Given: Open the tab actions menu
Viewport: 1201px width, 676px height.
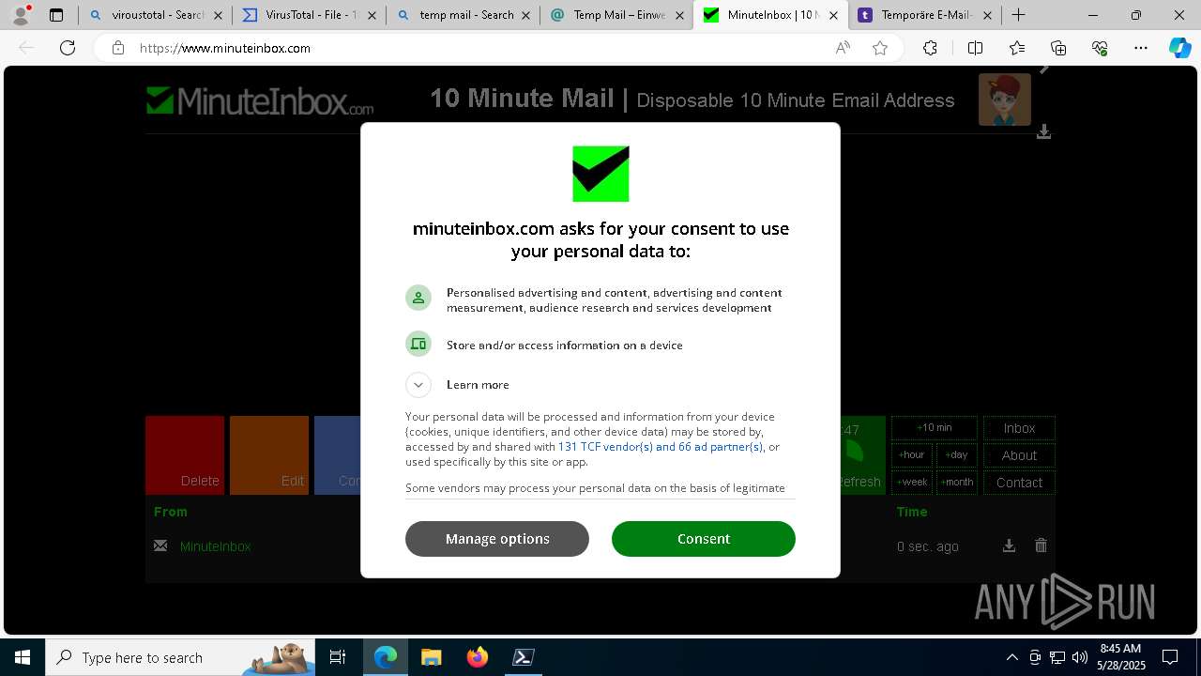Looking at the screenshot, I should pyautogui.click(x=56, y=15).
